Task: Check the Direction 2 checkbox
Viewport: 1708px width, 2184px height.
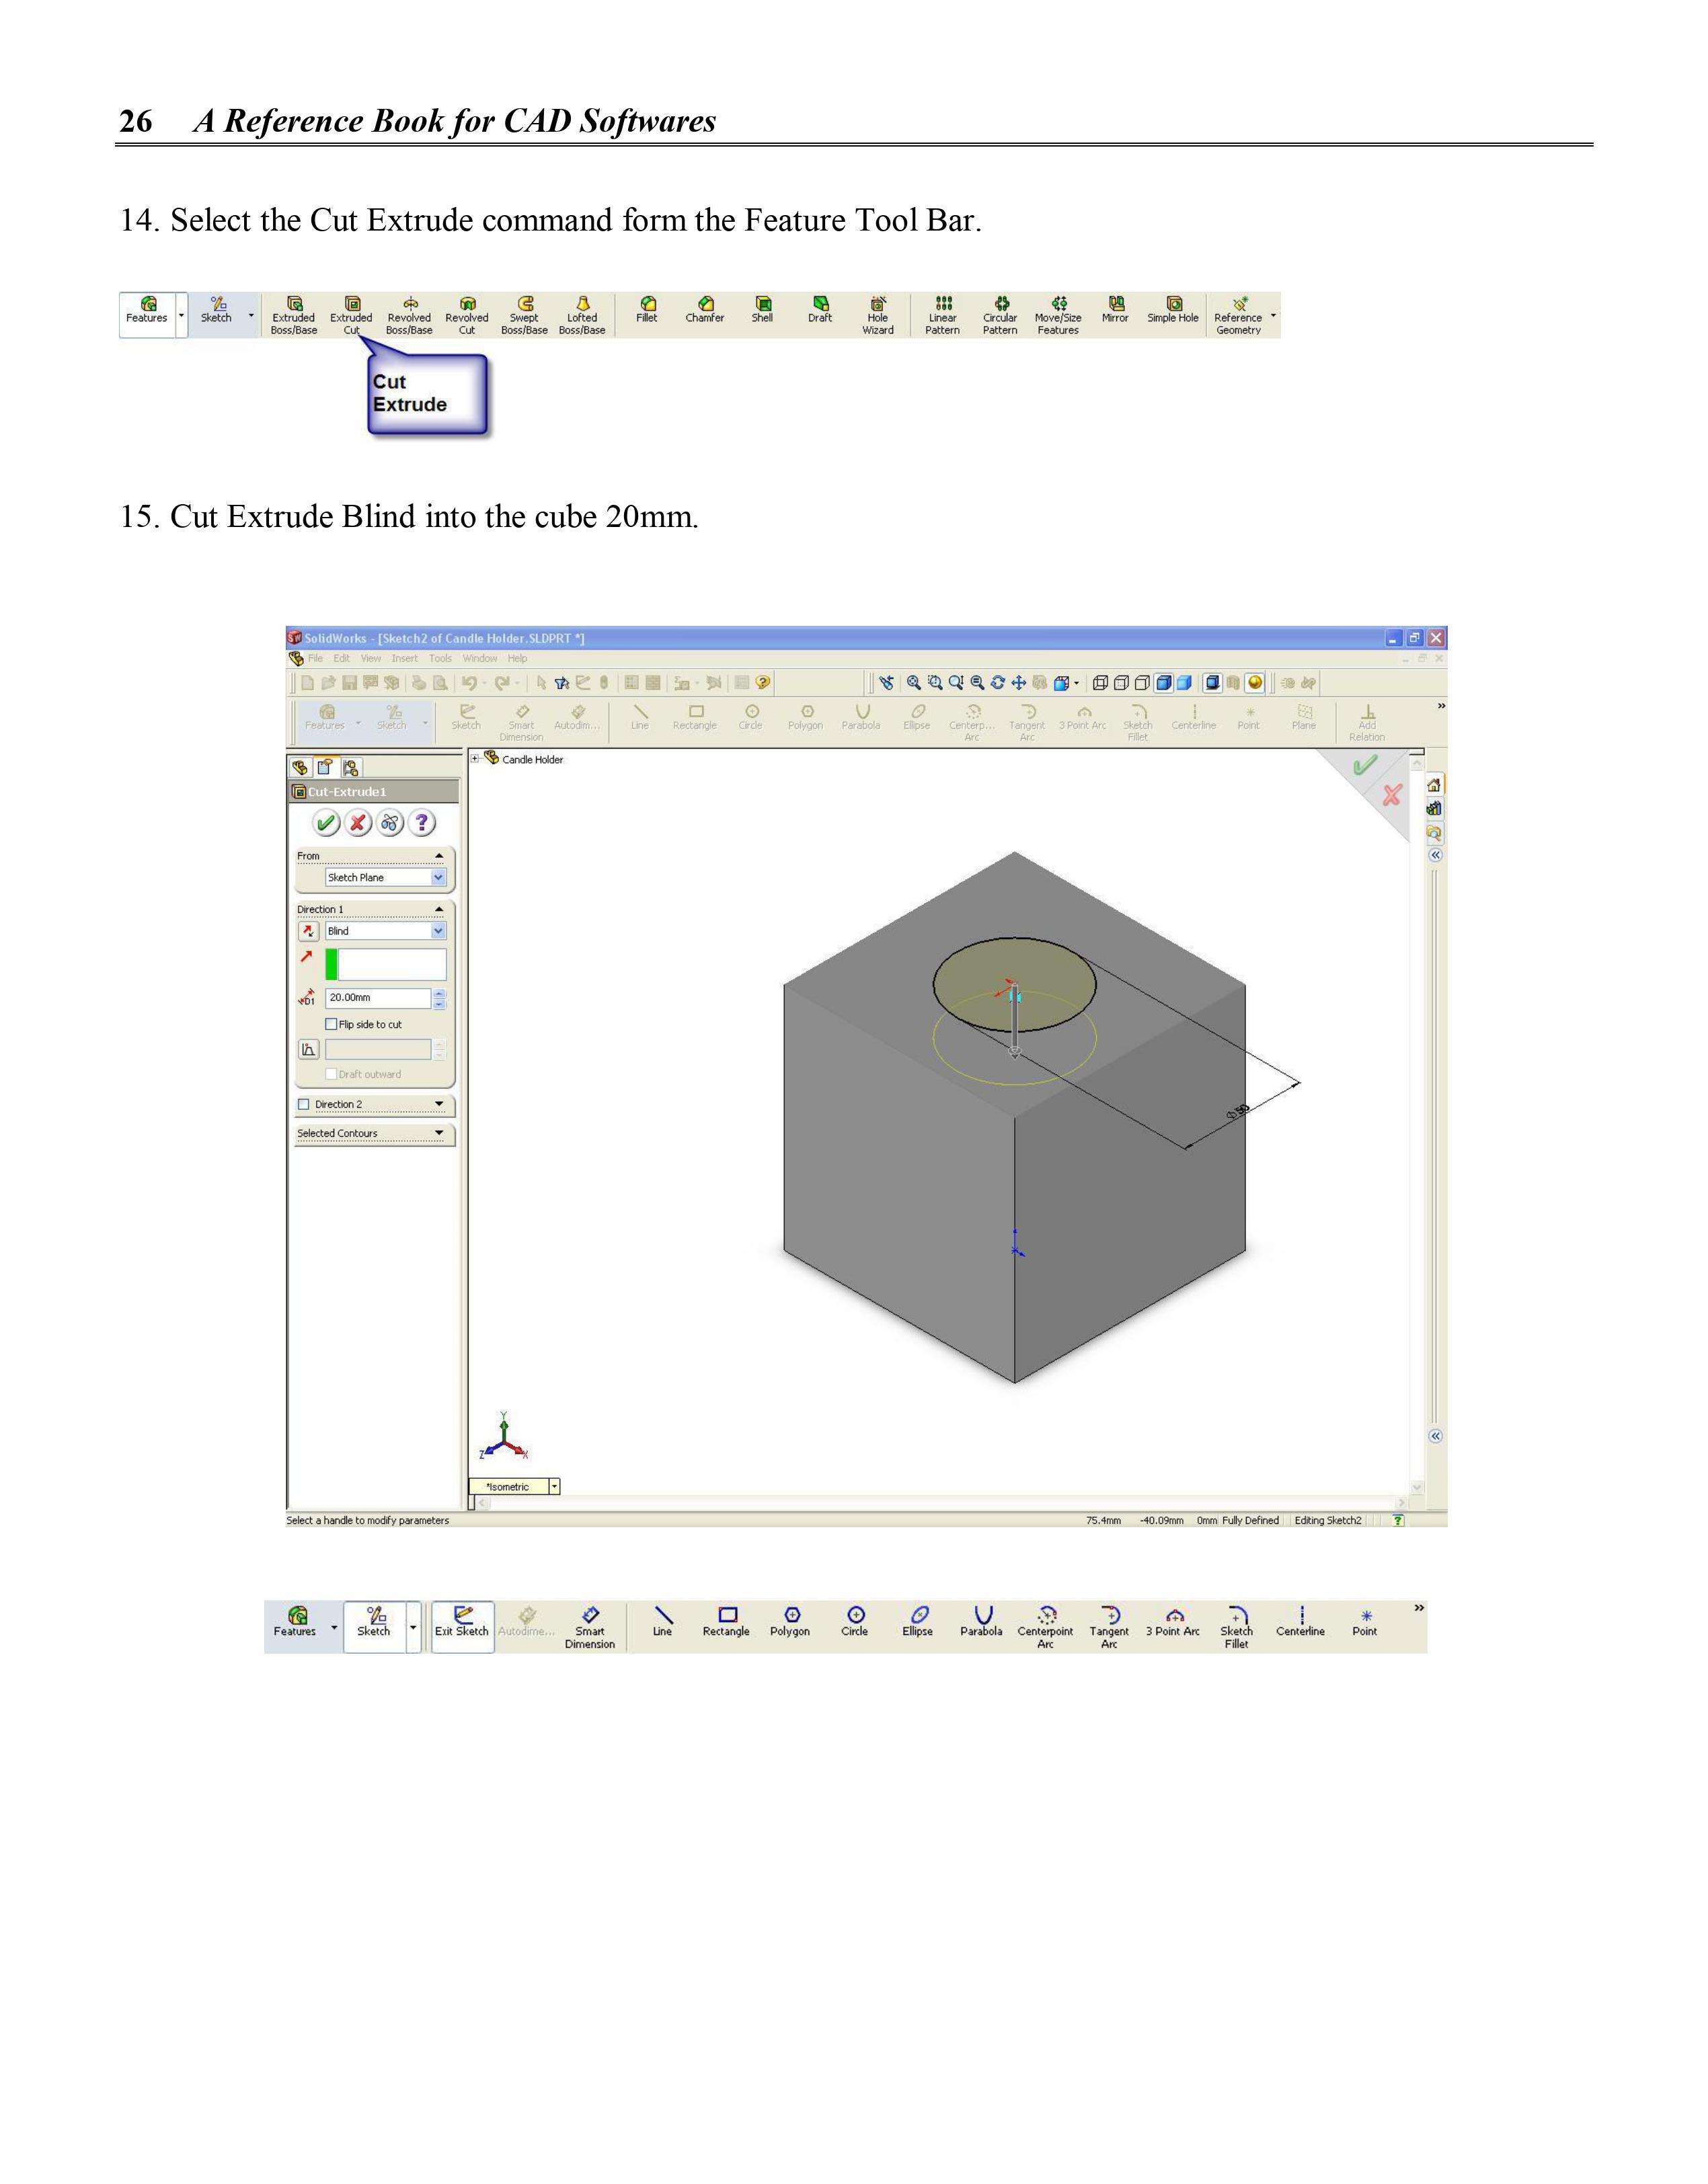Action: tap(304, 1104)
